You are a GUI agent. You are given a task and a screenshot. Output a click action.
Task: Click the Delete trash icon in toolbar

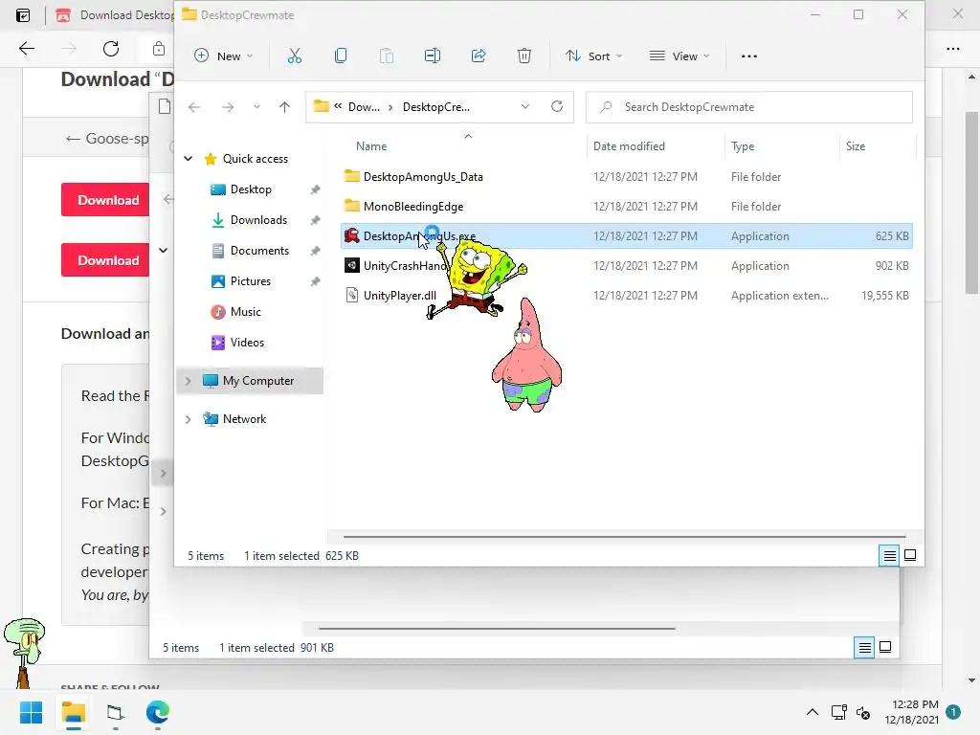[524, 56]
